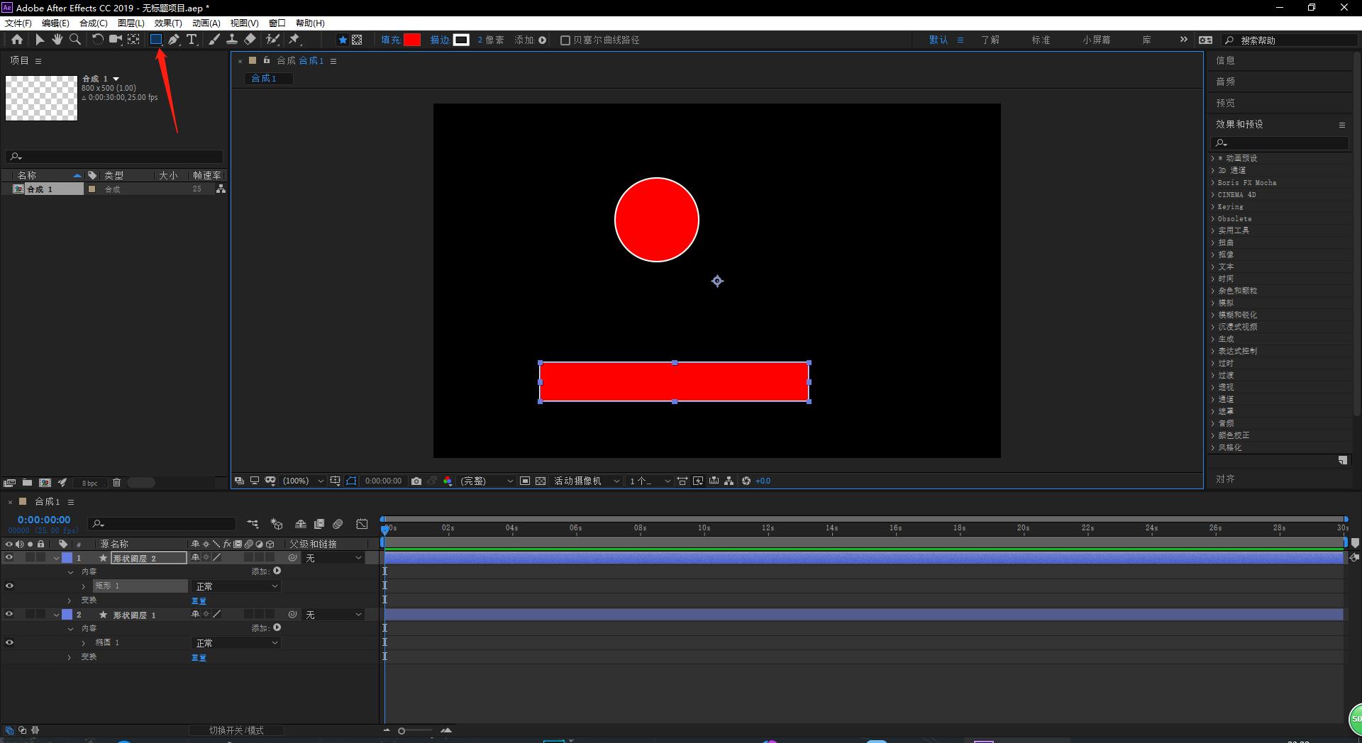Screen dimensions: 1362x743
Task: Select the Puppet Pin tool
Action: 294,40
